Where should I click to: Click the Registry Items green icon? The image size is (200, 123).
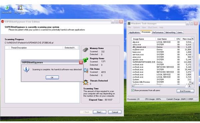pyautogui.click(x=85, y=60)
